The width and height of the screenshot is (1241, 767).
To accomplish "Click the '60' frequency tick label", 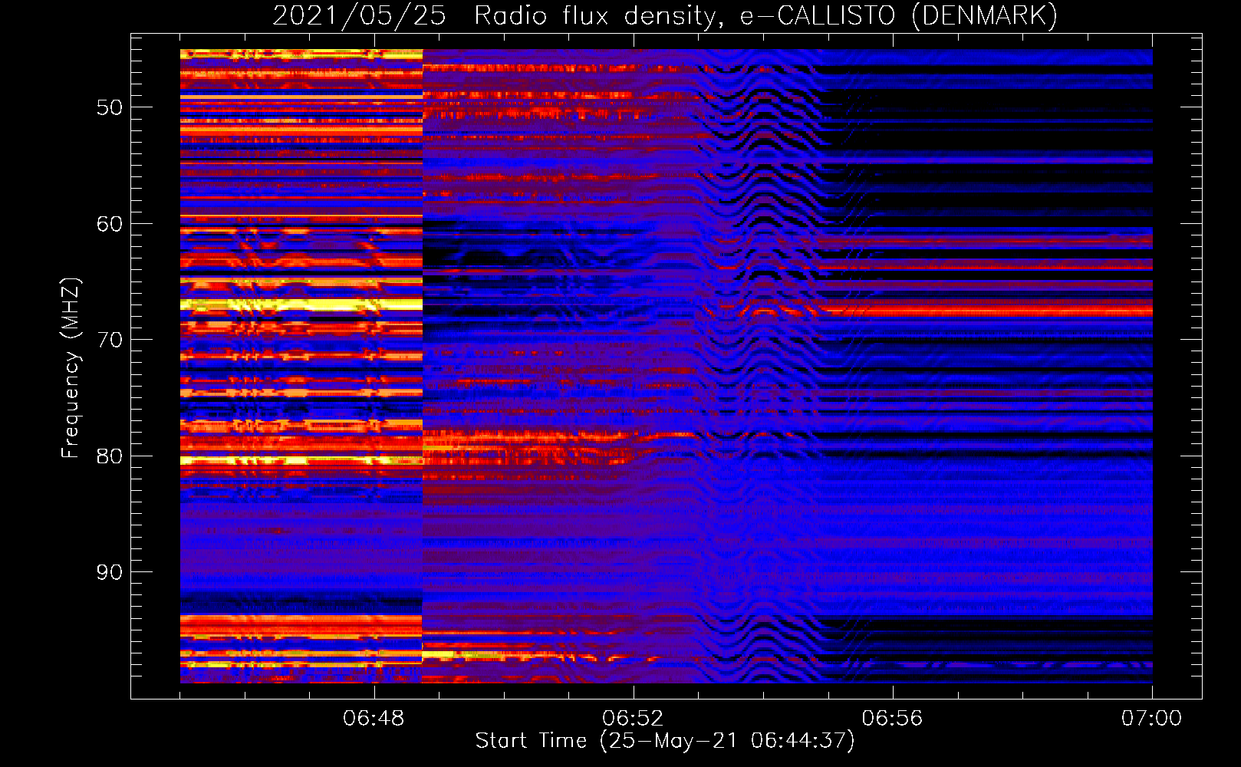I will (x=110, y=224).
